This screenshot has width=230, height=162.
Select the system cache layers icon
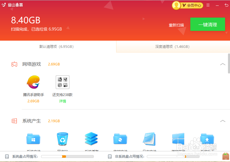(x=91, y=138)
